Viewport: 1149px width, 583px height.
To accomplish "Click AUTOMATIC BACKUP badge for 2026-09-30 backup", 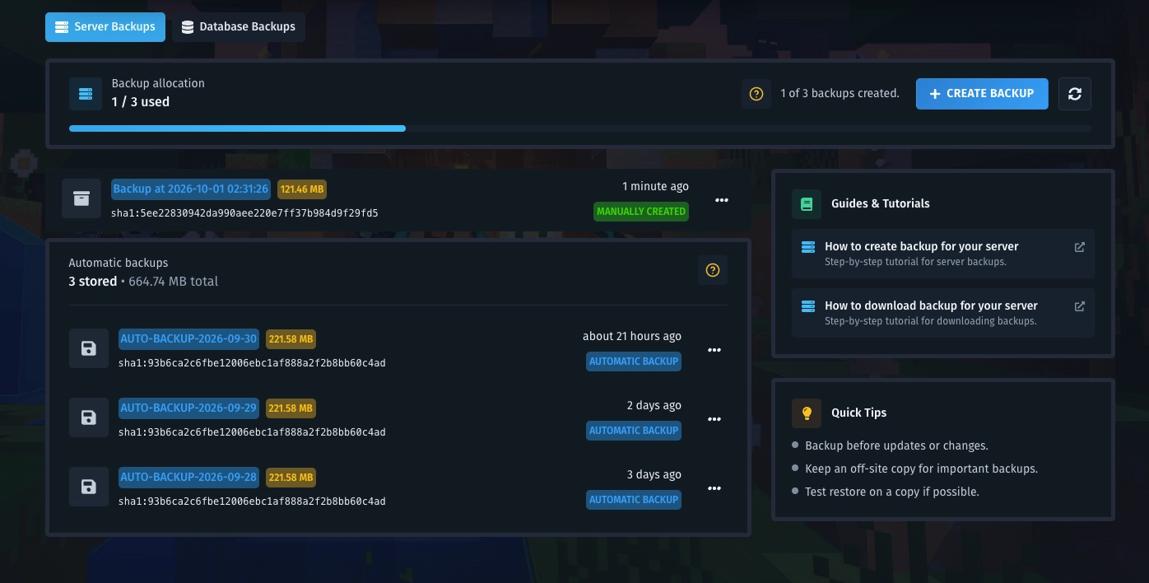I will click(634, 361).
